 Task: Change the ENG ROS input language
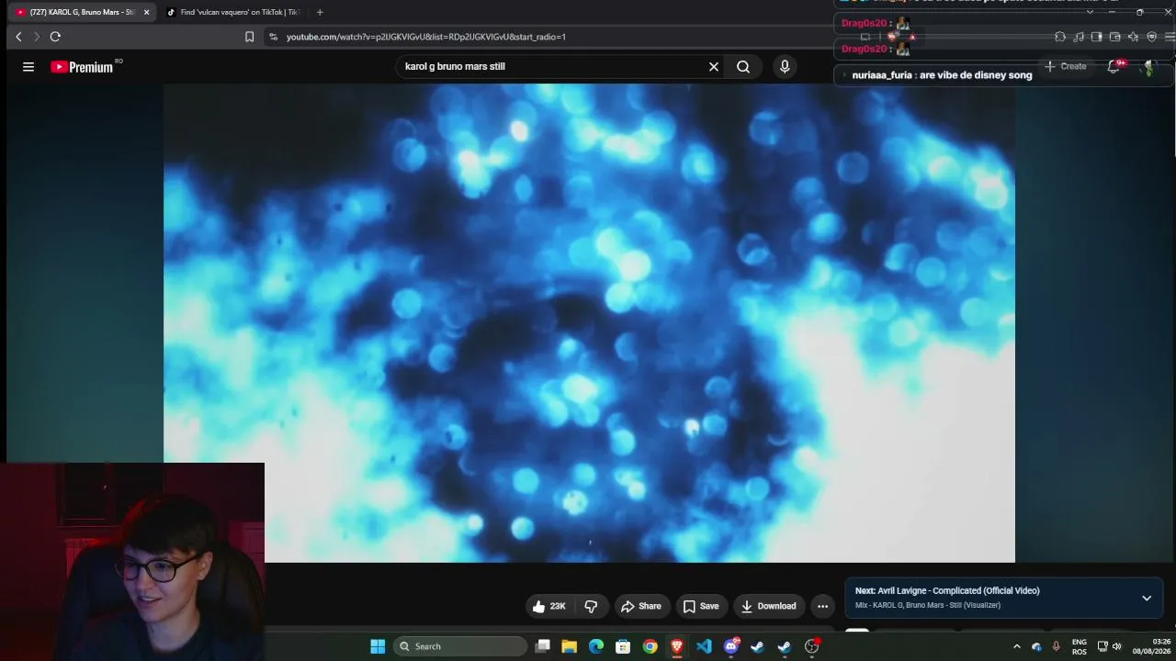(1080, 646)
